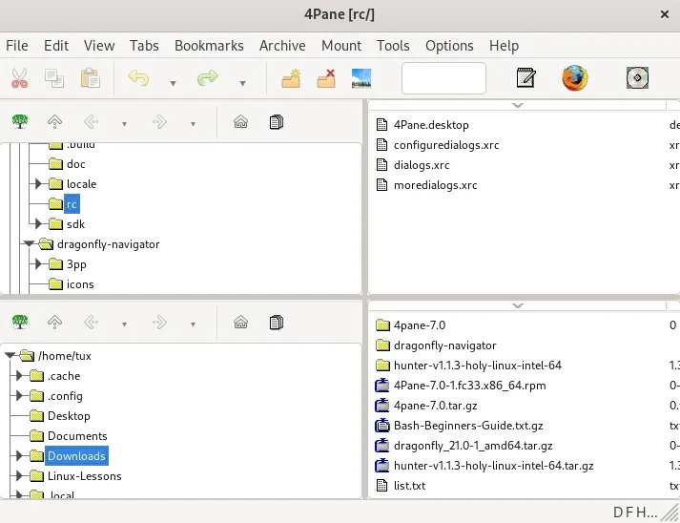Select the doc folder in tree
Image resolution: width=680 pixels, height=523 pixels.
[76, 164]
